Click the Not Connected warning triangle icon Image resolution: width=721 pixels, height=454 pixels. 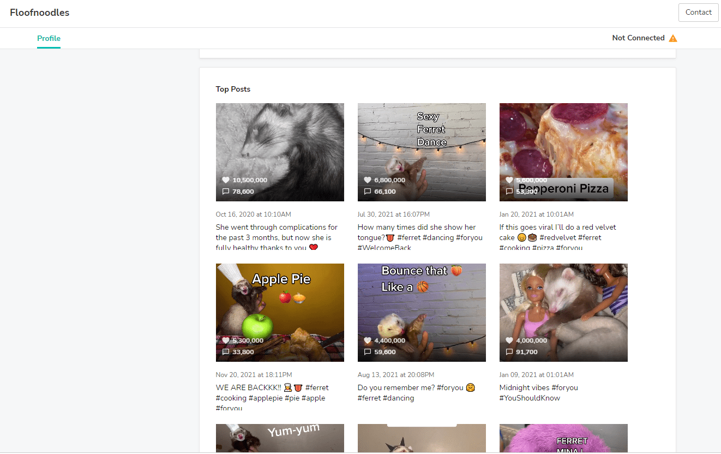[x=673, y=38]
